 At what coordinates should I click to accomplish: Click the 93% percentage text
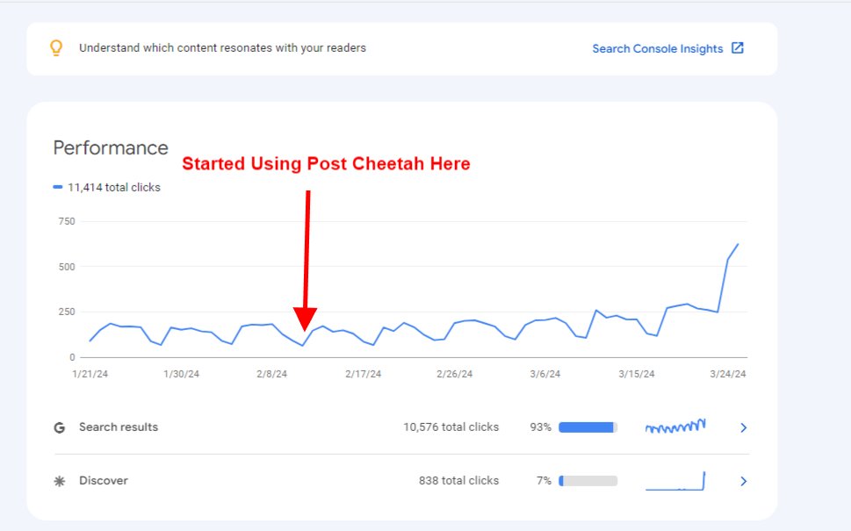[x=541, y=427]
